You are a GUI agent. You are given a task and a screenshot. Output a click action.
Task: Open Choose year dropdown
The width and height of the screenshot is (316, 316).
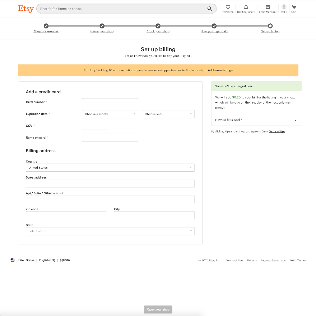point(168,114)
